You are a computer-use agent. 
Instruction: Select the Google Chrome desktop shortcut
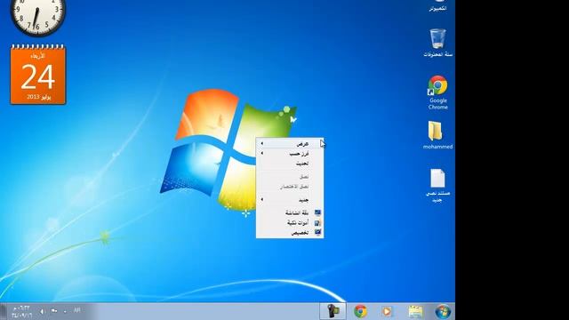[x=437, y=92]
